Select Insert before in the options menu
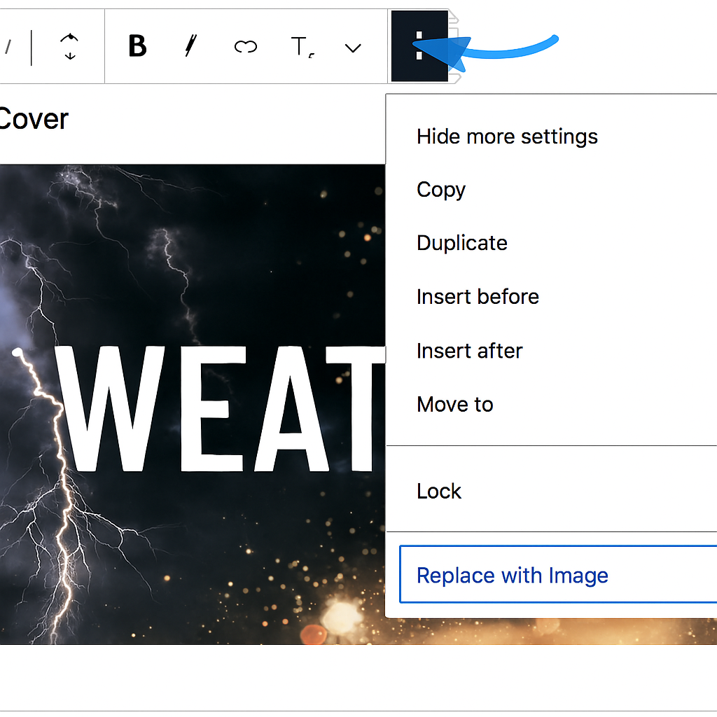The image size is (717, 717). point(478,297)
